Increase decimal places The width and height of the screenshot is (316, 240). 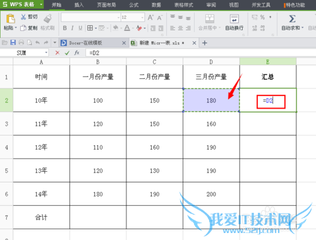coord(255,28)
